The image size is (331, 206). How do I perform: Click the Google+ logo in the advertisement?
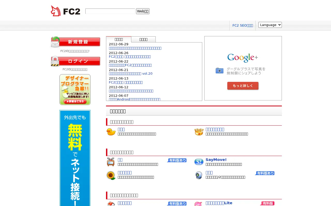click(243, 58)
